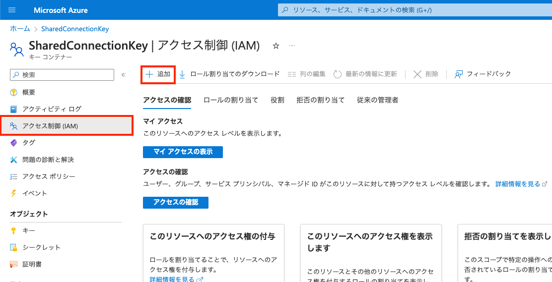Switch to 拒否の割り当て tab
This screenshot has height=282, width=552.
(x=321, y=100)
